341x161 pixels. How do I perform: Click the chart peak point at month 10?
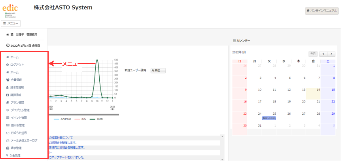pos(97,60)
